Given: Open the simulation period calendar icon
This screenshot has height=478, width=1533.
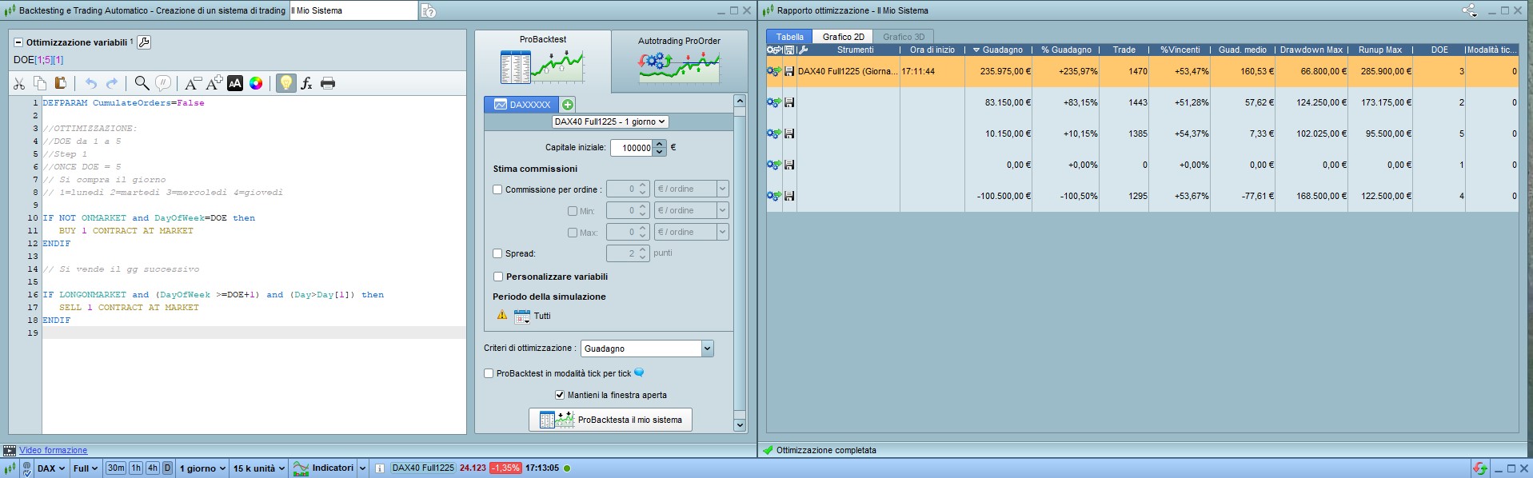Looking at the screenshot, I should pos(521,317).
